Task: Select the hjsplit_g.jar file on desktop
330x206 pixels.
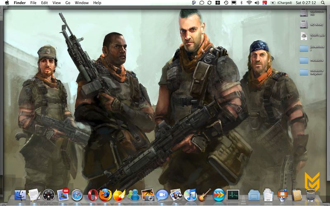Action: (x=304, y=36)
